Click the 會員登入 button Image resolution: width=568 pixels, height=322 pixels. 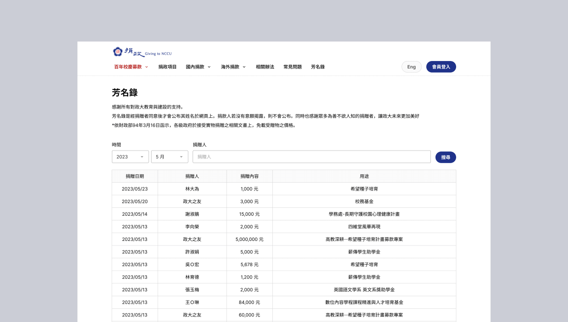tap(441, 67)
